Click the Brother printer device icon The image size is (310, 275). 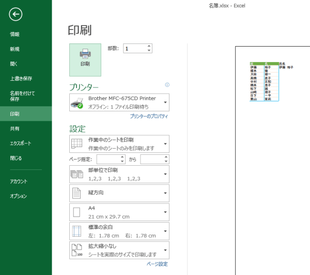[x=77, y=103]
